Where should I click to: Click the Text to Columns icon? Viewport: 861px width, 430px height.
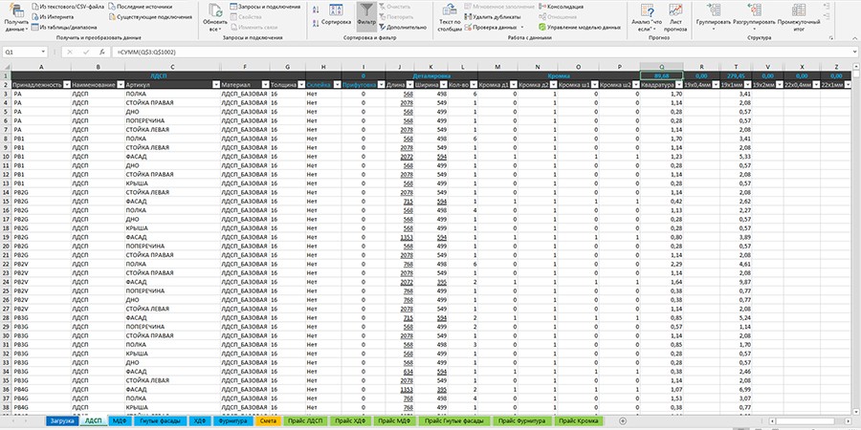point(448,11)
